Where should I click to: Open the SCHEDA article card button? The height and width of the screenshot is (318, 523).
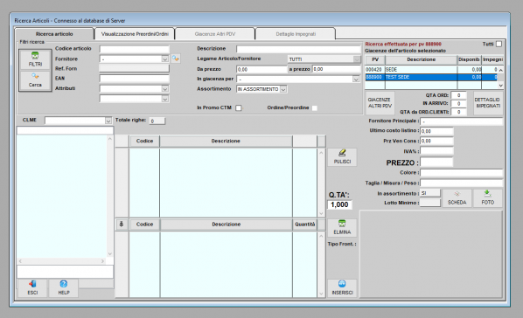coord(457,198)
